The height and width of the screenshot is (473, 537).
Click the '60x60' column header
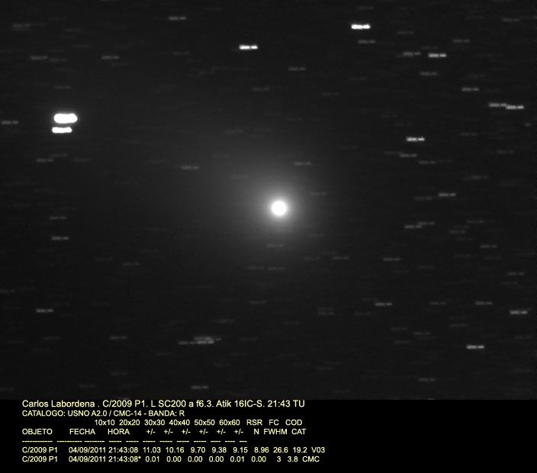coord(230,423)
